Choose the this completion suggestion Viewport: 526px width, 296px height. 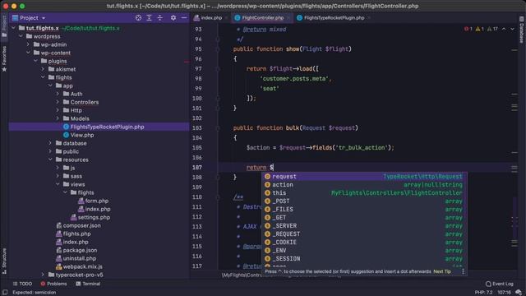[x=363, y=193]
